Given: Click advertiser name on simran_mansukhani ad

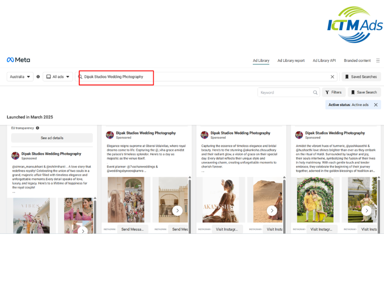Looking at the screenshot, I should [51, 154].
